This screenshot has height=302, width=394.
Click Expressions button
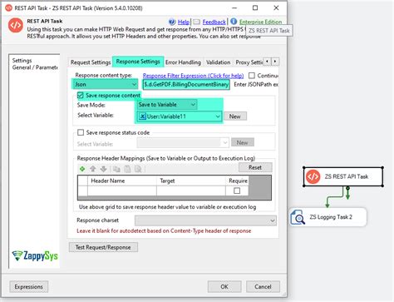click(29, 287)
